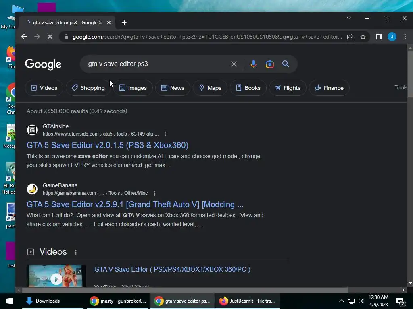Open the network tray icon
Screen dimensions: 413x309
pyautogui.click(x=351, y=301)
